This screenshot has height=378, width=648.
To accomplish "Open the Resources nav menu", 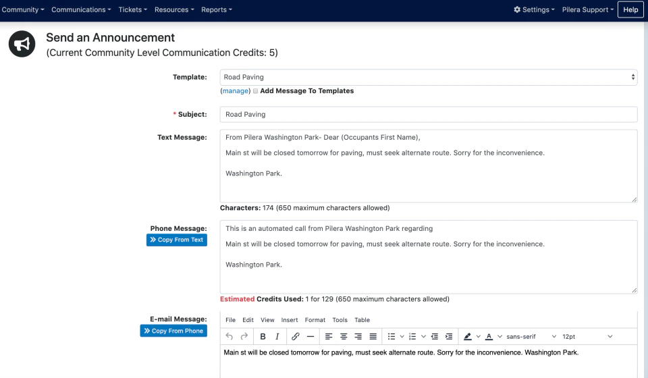I will click(x=174, y=9).
